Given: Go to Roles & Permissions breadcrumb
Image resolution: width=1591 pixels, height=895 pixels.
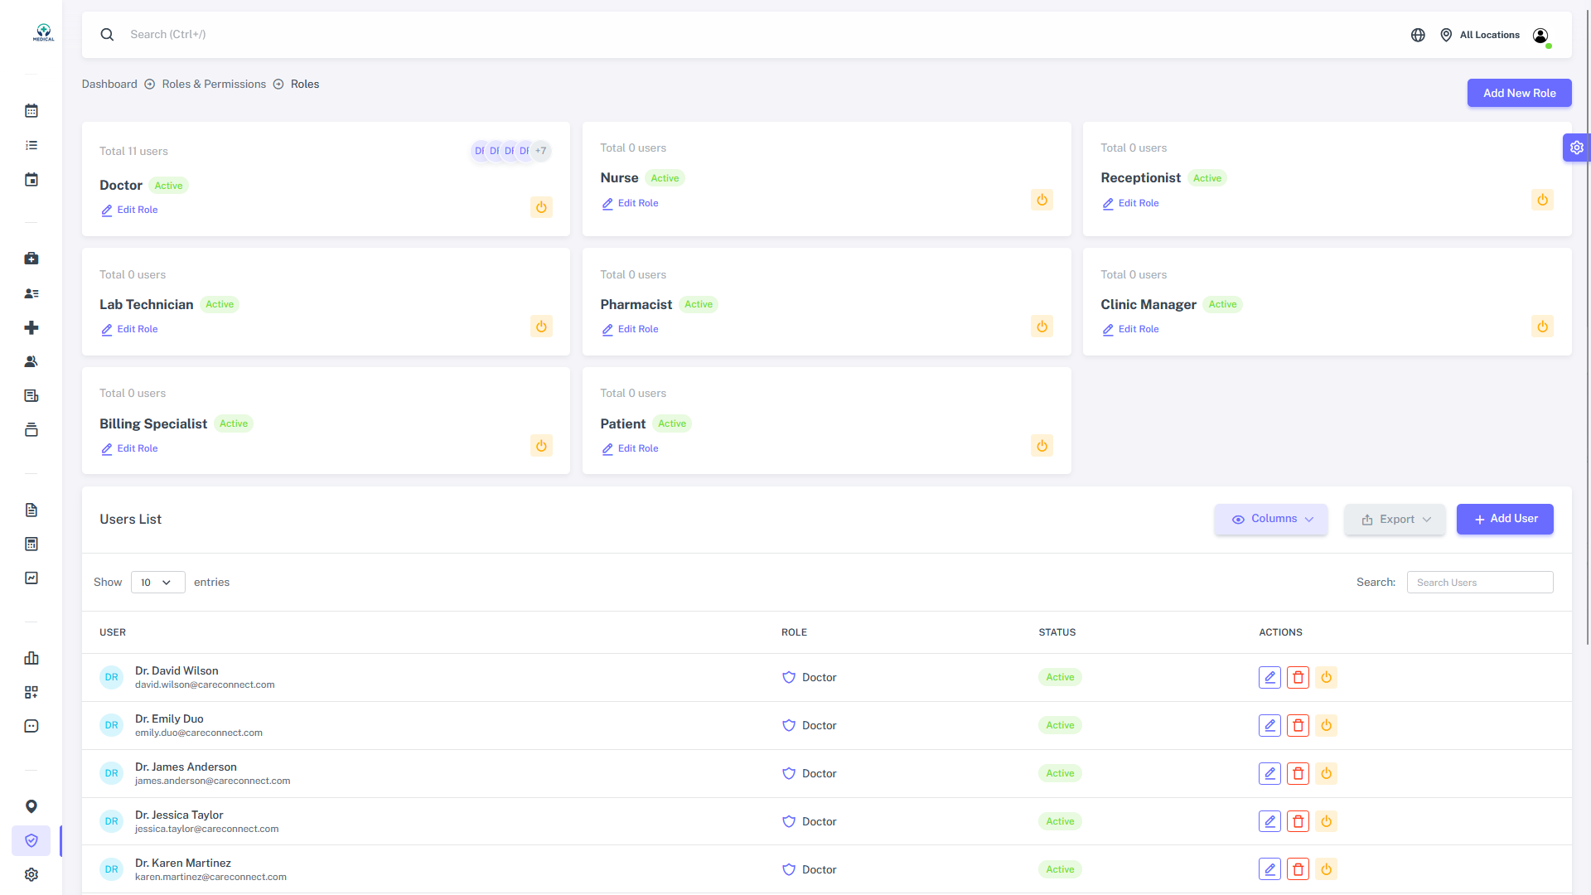Looking at the screenshot, I should click(x=214, y=84).
